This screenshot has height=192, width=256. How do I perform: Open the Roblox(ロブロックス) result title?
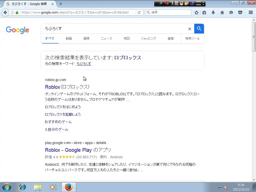point(67,87)
